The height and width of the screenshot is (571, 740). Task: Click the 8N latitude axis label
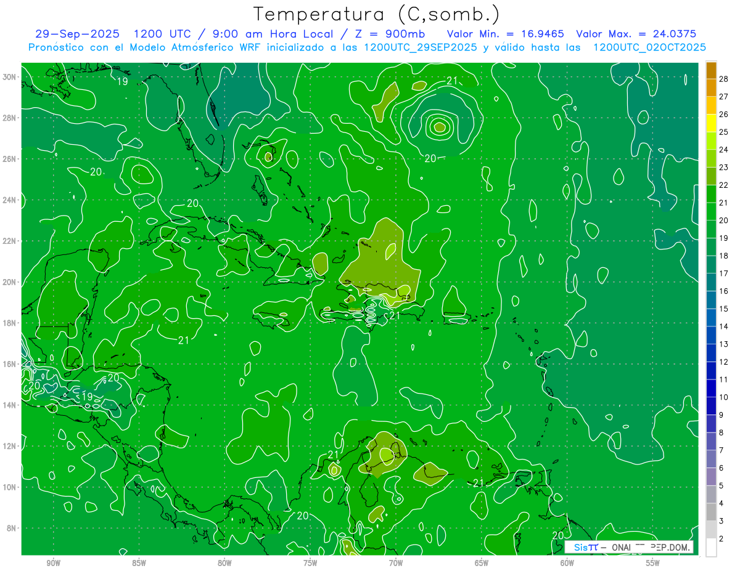point(12,528)
